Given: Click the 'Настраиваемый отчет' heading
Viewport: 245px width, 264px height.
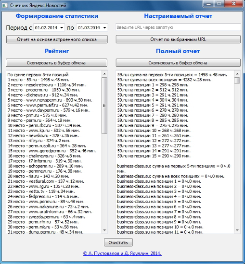Looking at the screenshot, I should [178, 16].
